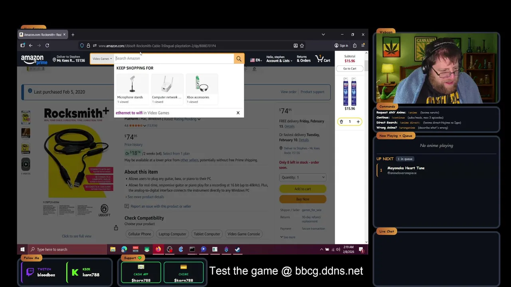Select the Video Game Console compatibility option

point(244,234)
